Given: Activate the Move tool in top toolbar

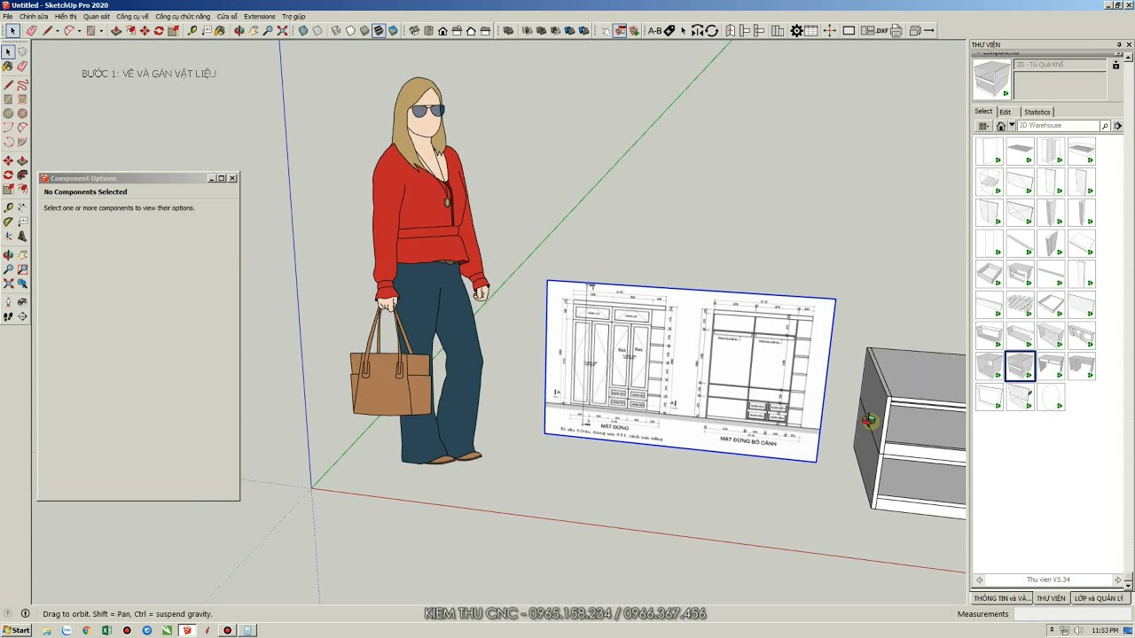Looking at the screenshot, I should click(145, 30).
